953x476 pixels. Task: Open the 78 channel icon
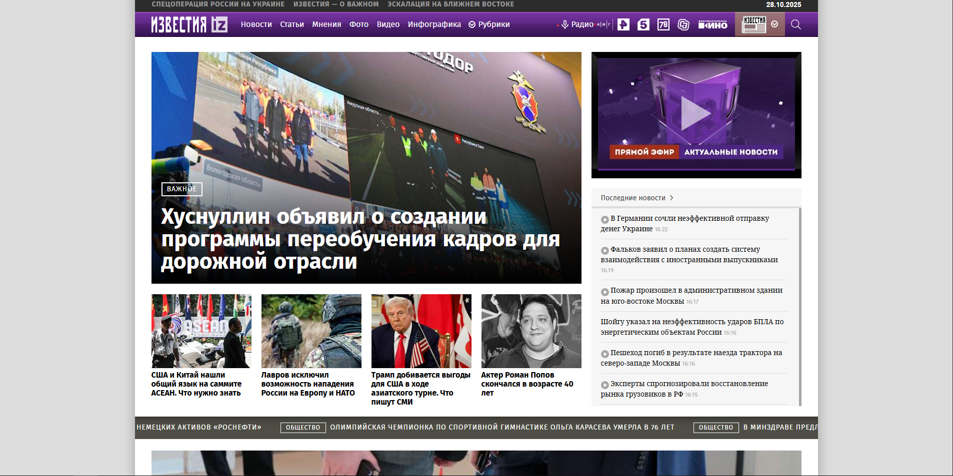[x=663, y=24]
